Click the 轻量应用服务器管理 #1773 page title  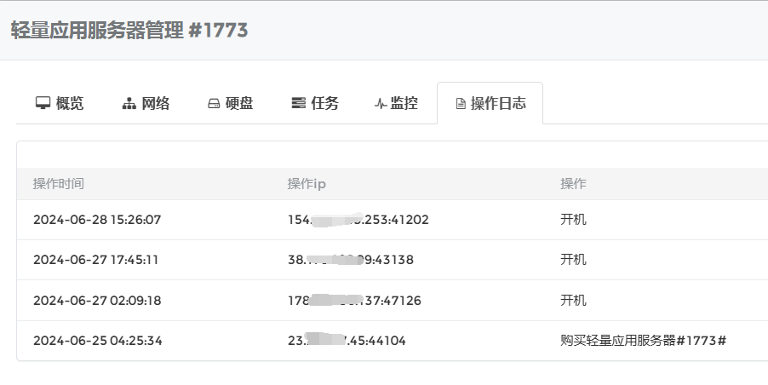point(129,31)
